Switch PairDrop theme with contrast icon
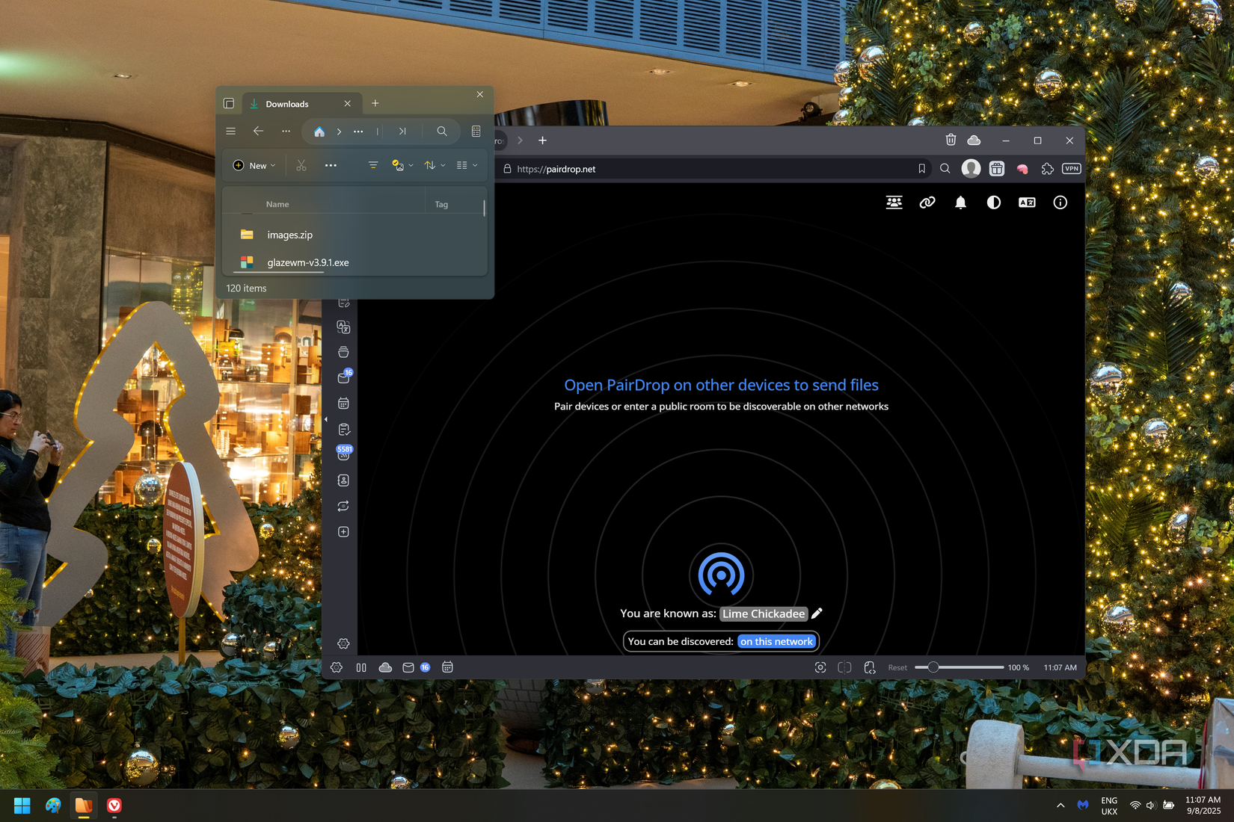The height and width of the screenshot is (822, 1234). pyautogui.click(x=993, y=202)
